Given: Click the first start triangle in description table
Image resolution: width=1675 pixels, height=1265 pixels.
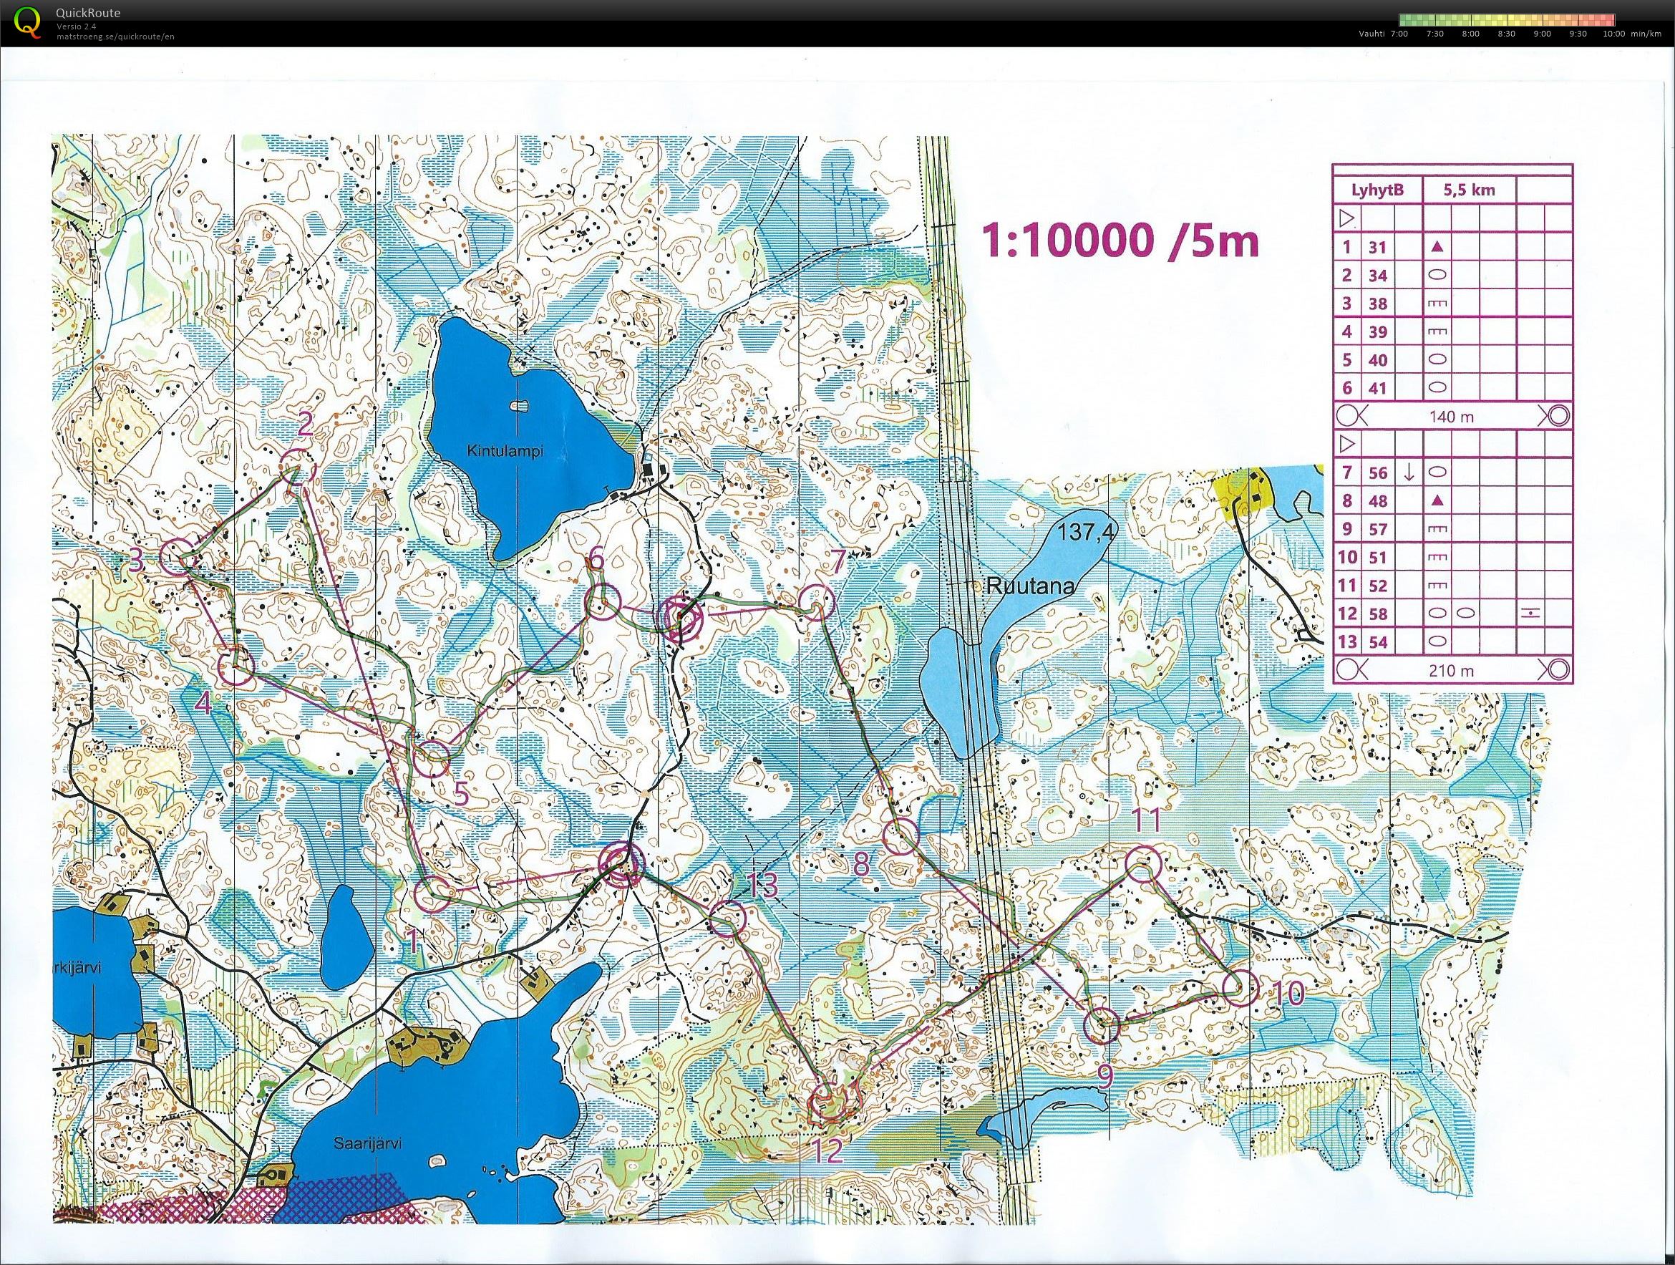Looking at the screenshot, I should [1347, 219].
